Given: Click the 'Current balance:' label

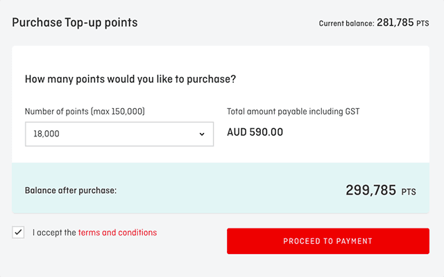Looking at the screenshot, I should (345, 24).
